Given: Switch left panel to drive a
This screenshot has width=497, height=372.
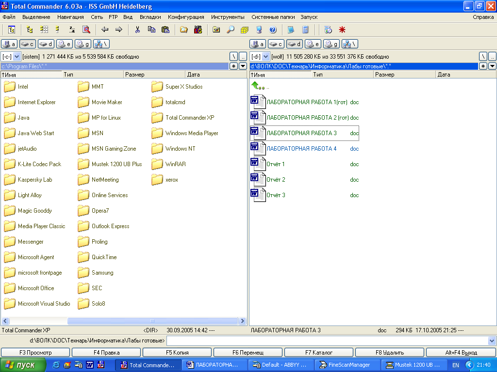Looking at the screenshot, I should coord(9,44).
